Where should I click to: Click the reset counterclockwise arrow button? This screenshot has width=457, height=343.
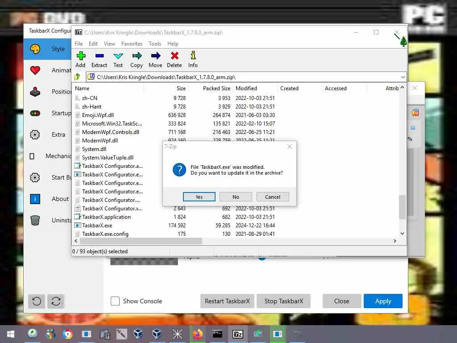click(x=37, y=301)
